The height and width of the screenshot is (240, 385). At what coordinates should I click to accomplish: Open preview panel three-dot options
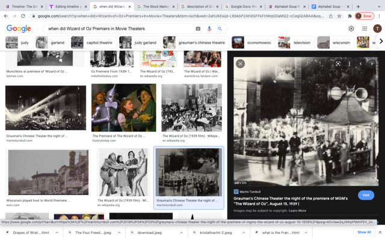[x=349, y=64]
